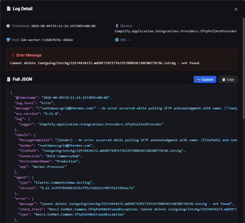This screenshot has width=245, height=223.
Task: Click the JSON "@timestamp" line
Action: [x=63, y=98]
